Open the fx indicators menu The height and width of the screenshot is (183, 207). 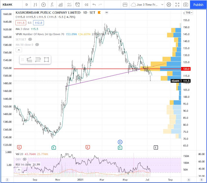tap(52, 5)
